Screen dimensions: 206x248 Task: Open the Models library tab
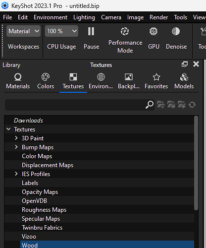[x=184, y=81]
